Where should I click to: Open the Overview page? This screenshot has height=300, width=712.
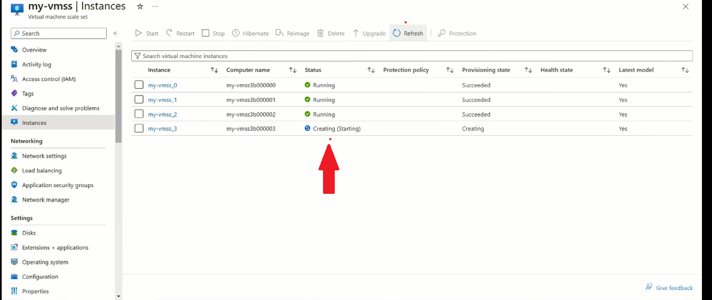tap(34, 50)
